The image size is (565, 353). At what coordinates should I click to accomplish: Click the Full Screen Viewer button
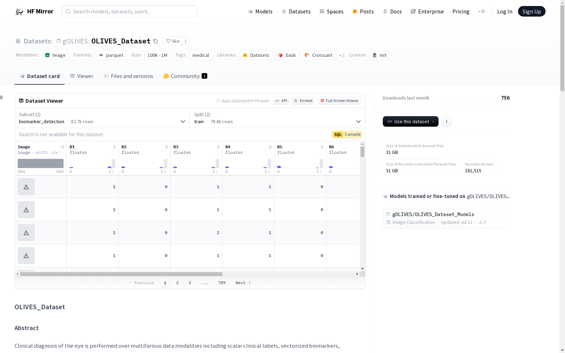coord(339,101)
